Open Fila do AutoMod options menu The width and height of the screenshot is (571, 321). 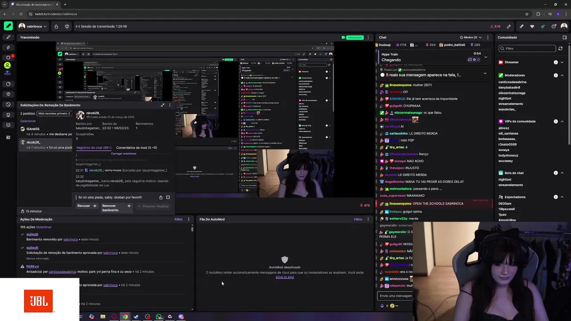[x=368, y=219]
